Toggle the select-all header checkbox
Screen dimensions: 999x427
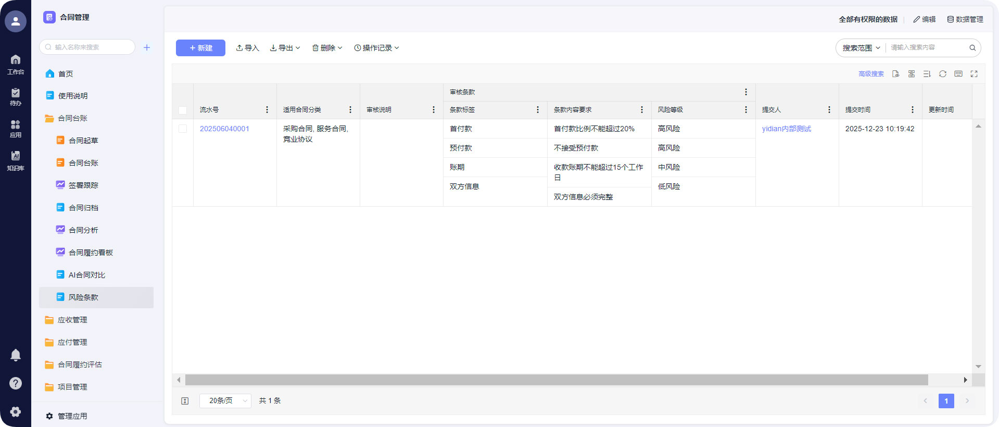click(x=183, y=110)
